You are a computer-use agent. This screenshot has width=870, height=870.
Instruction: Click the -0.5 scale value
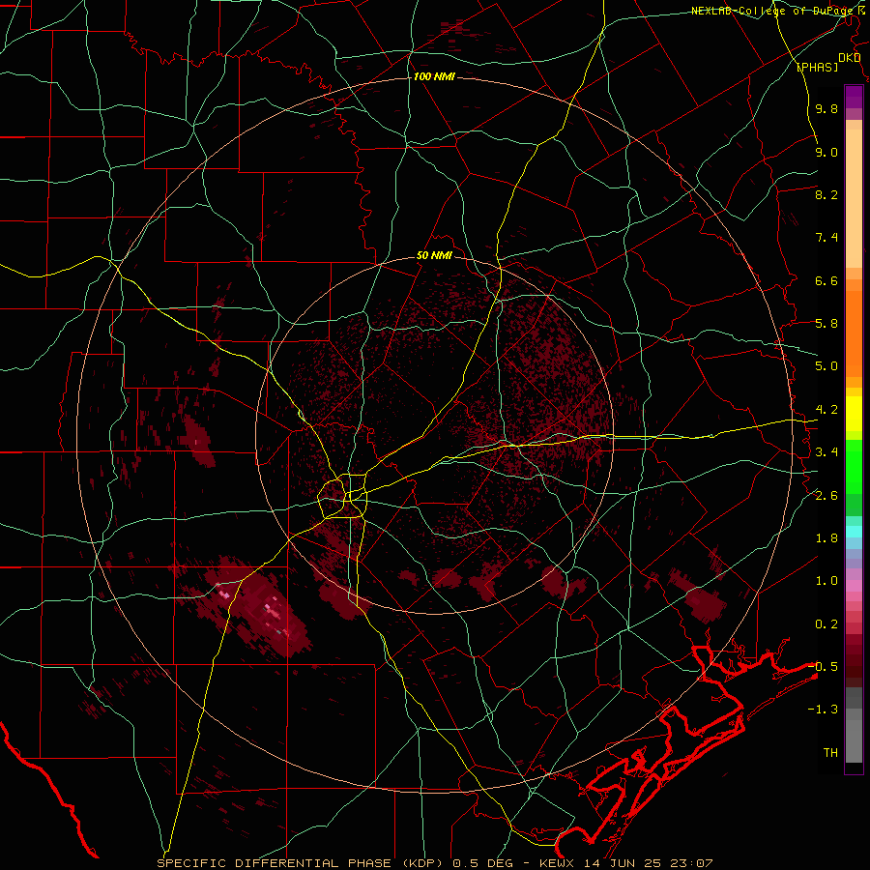[823, 667]
